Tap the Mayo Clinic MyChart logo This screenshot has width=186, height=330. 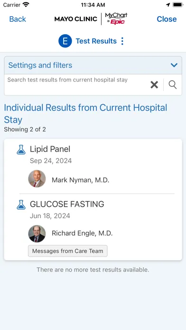point(91,19)
